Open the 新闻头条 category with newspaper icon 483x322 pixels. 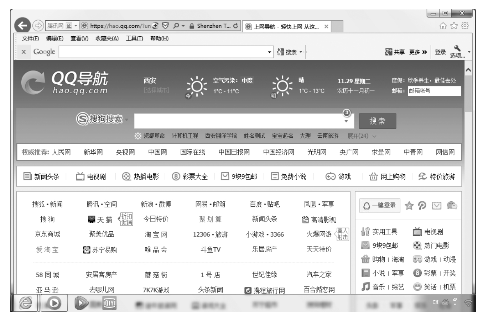(x=41, y=176)
